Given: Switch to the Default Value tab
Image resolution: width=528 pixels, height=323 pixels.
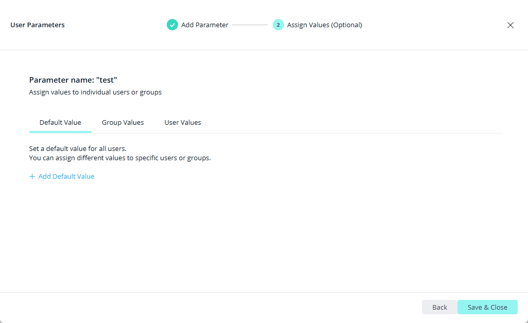Looking at the screenshot, I should click(60, 122).
